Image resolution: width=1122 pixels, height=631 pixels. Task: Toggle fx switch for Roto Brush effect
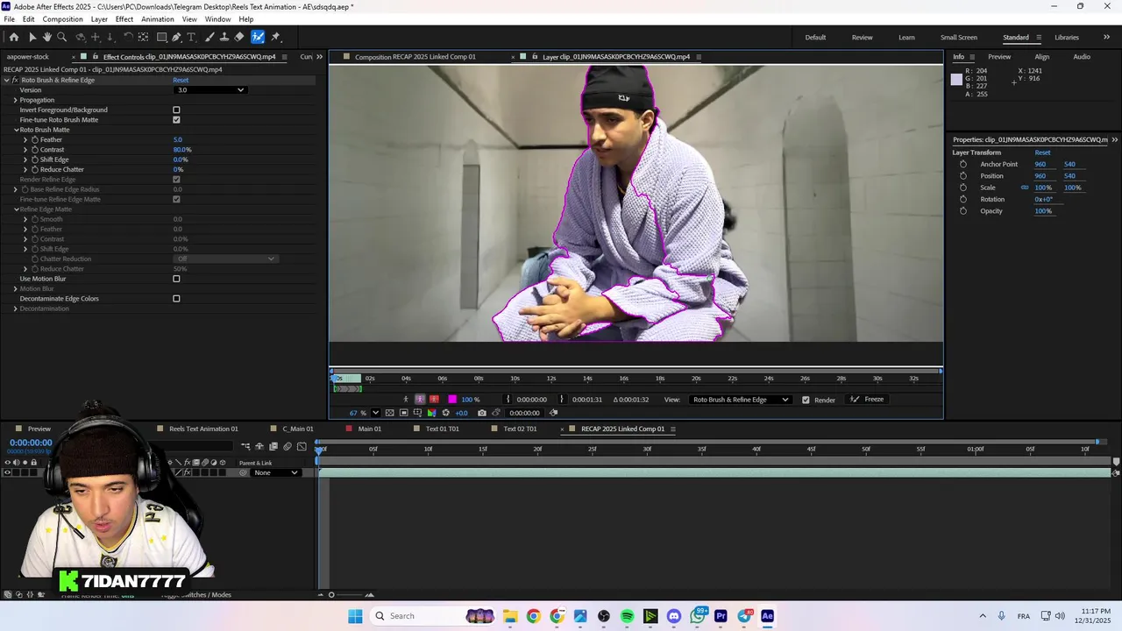pyautogui.click(x=15, y=80)
